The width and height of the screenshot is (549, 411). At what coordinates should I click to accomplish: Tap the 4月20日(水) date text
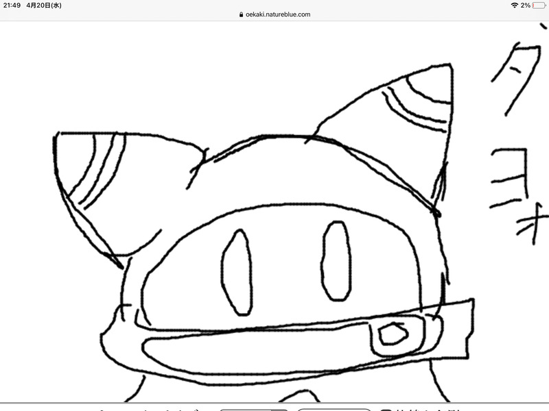[44, 5]
